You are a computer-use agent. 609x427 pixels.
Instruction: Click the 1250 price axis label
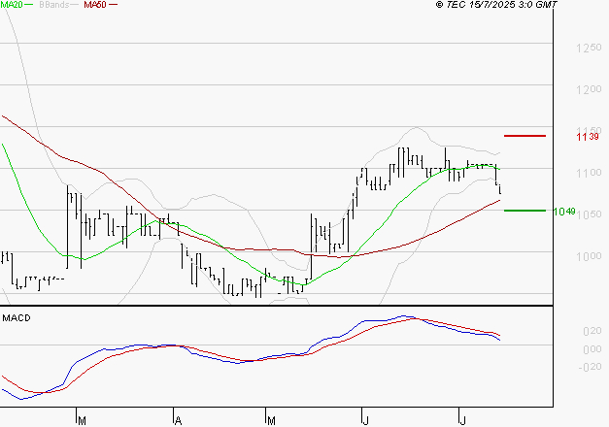pos(589,48)
